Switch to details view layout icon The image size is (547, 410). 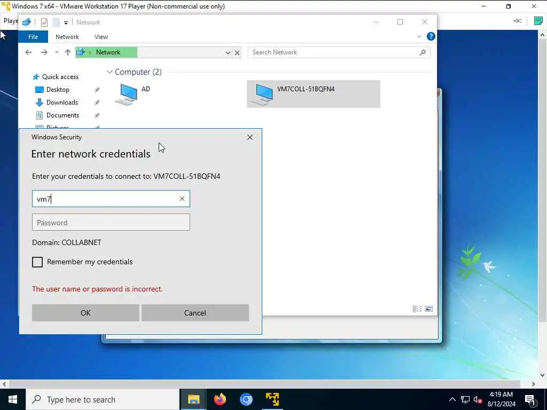coord(417,309)
